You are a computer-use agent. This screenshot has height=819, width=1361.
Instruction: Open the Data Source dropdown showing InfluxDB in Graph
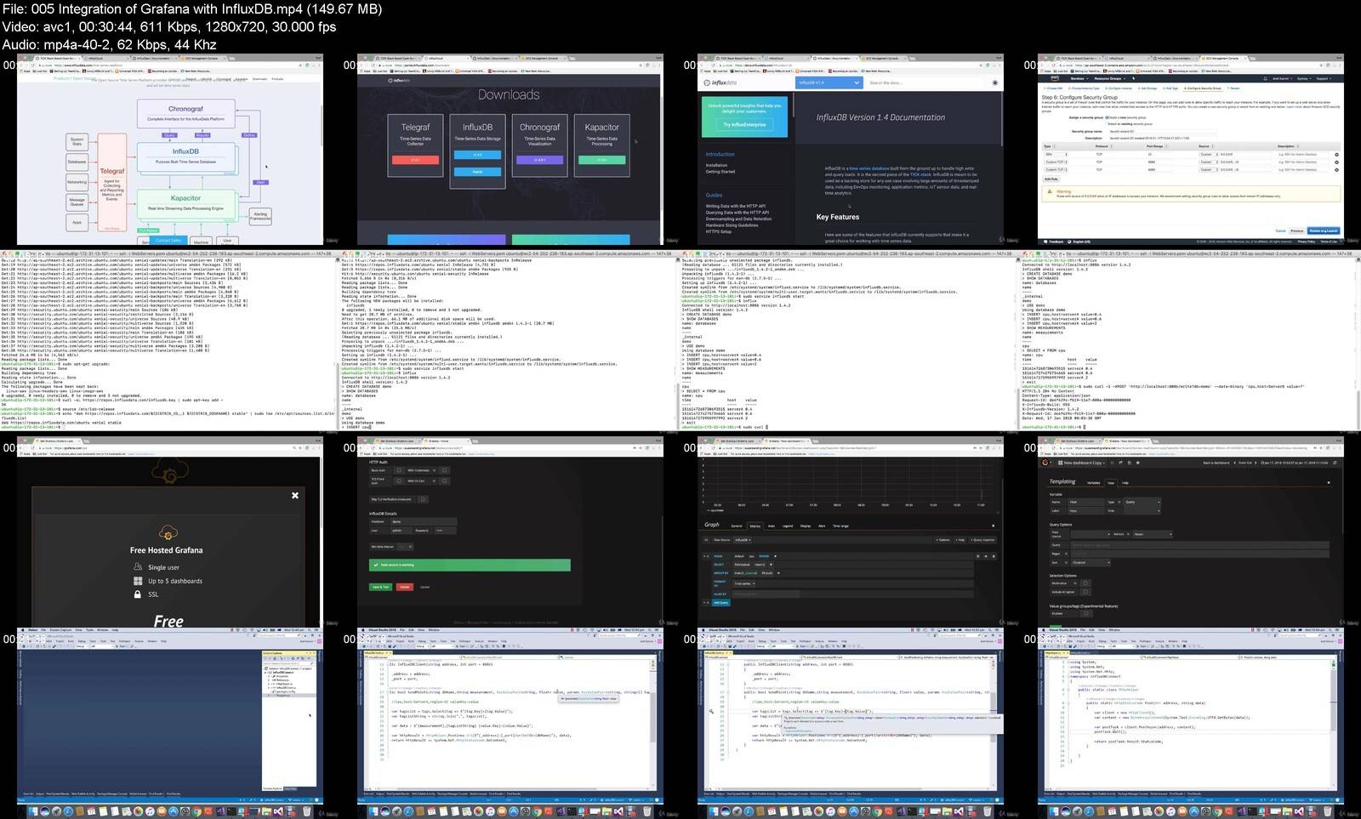point(743,540)
